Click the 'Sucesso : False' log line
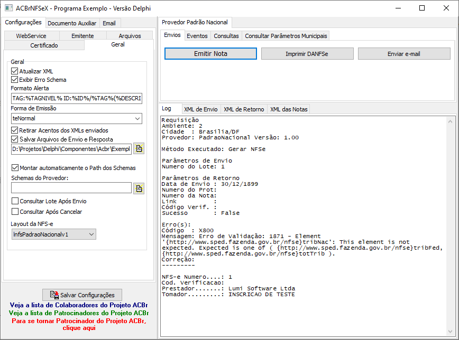Screen dimensions: 459x340 200,213
